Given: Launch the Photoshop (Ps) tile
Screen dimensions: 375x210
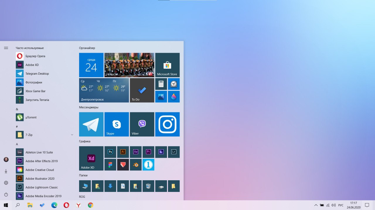Looking at the screenshot, I should pyautogui.click(x=110, y=152).
